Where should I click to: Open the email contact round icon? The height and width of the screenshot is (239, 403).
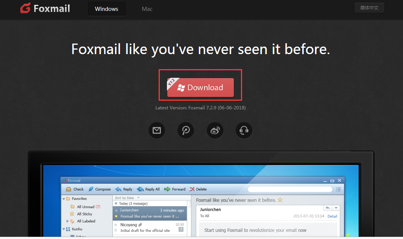point(157,130)
